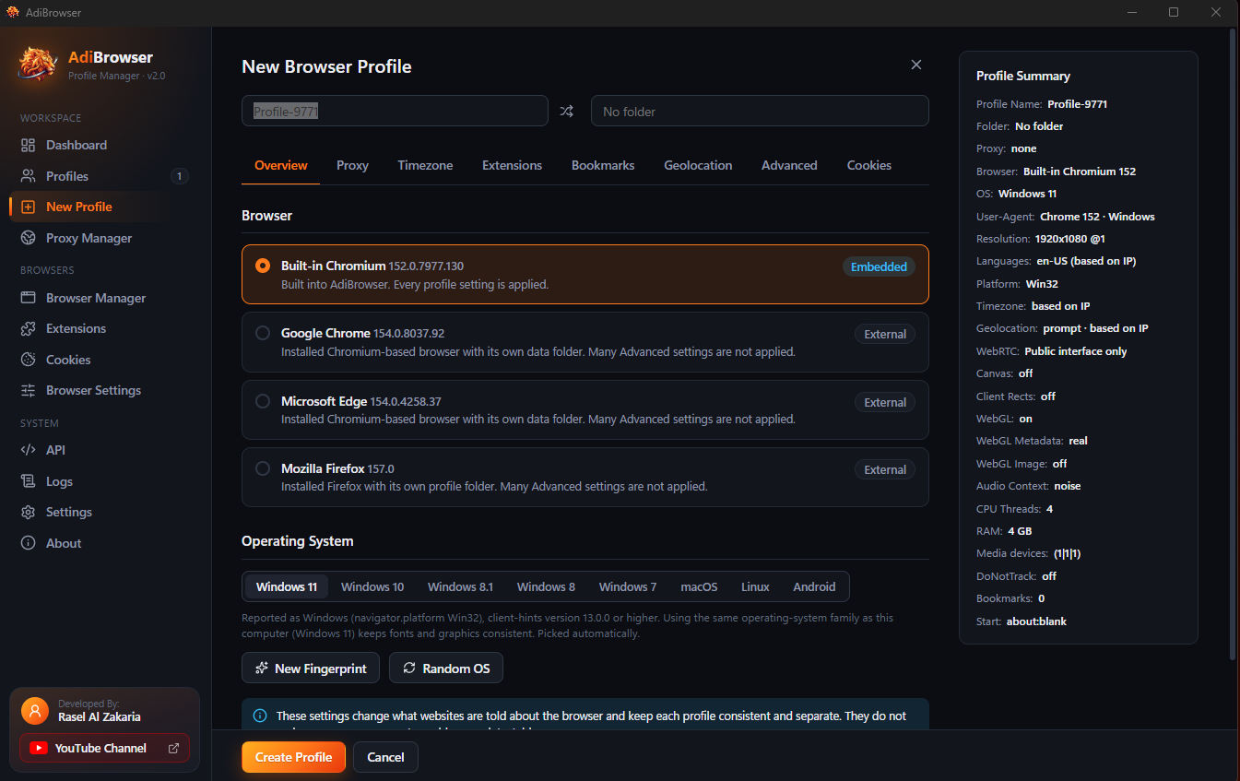Choose macOS as operating system

pos(699,586)
